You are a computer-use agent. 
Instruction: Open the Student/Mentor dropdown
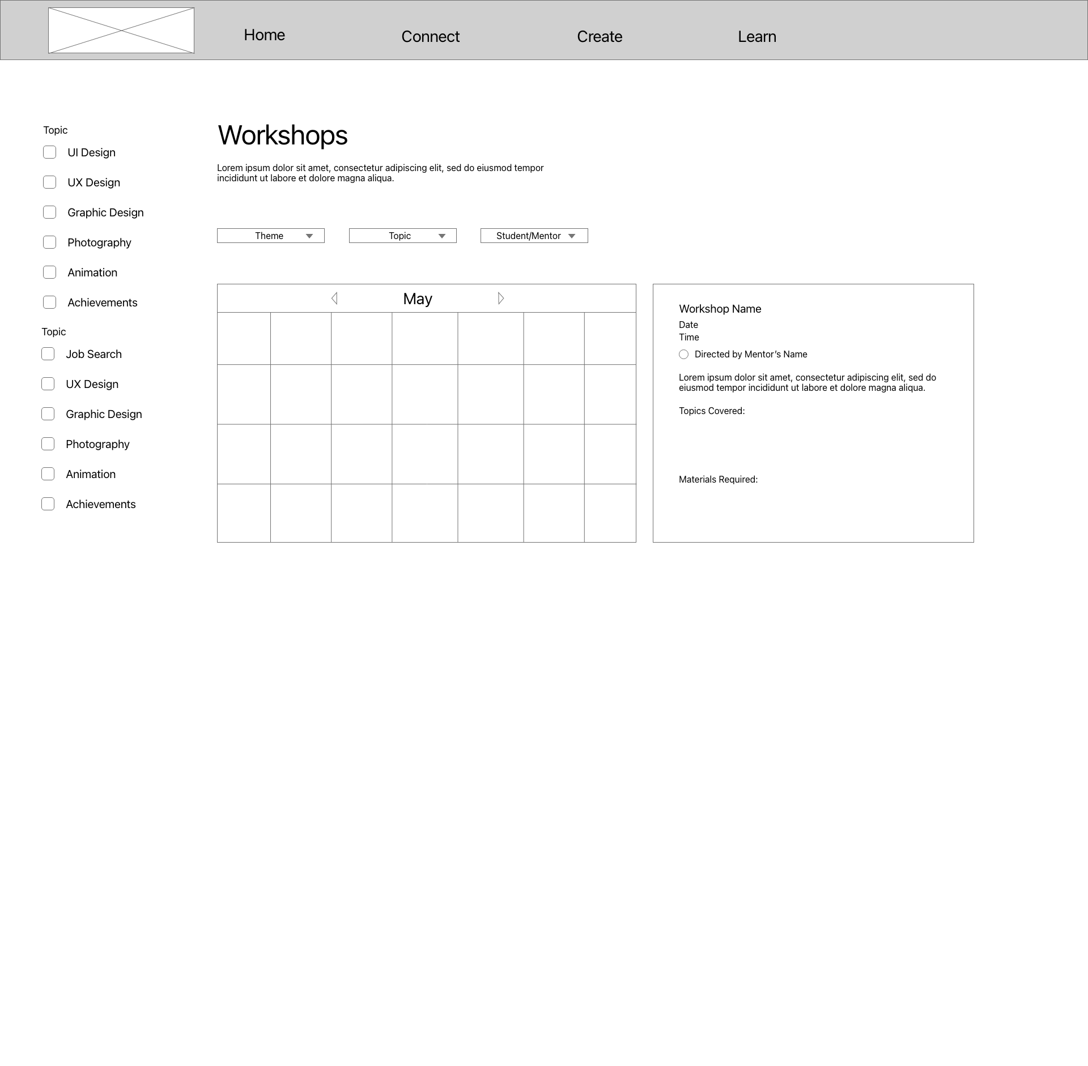[534, 236]
